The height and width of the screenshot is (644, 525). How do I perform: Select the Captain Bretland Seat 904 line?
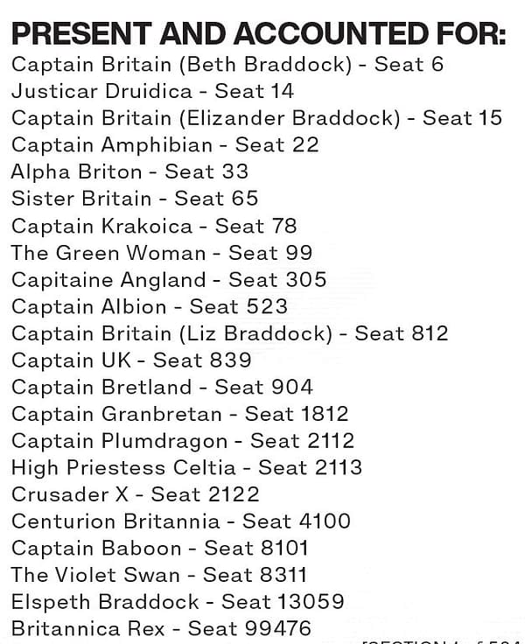pos(162,387)
